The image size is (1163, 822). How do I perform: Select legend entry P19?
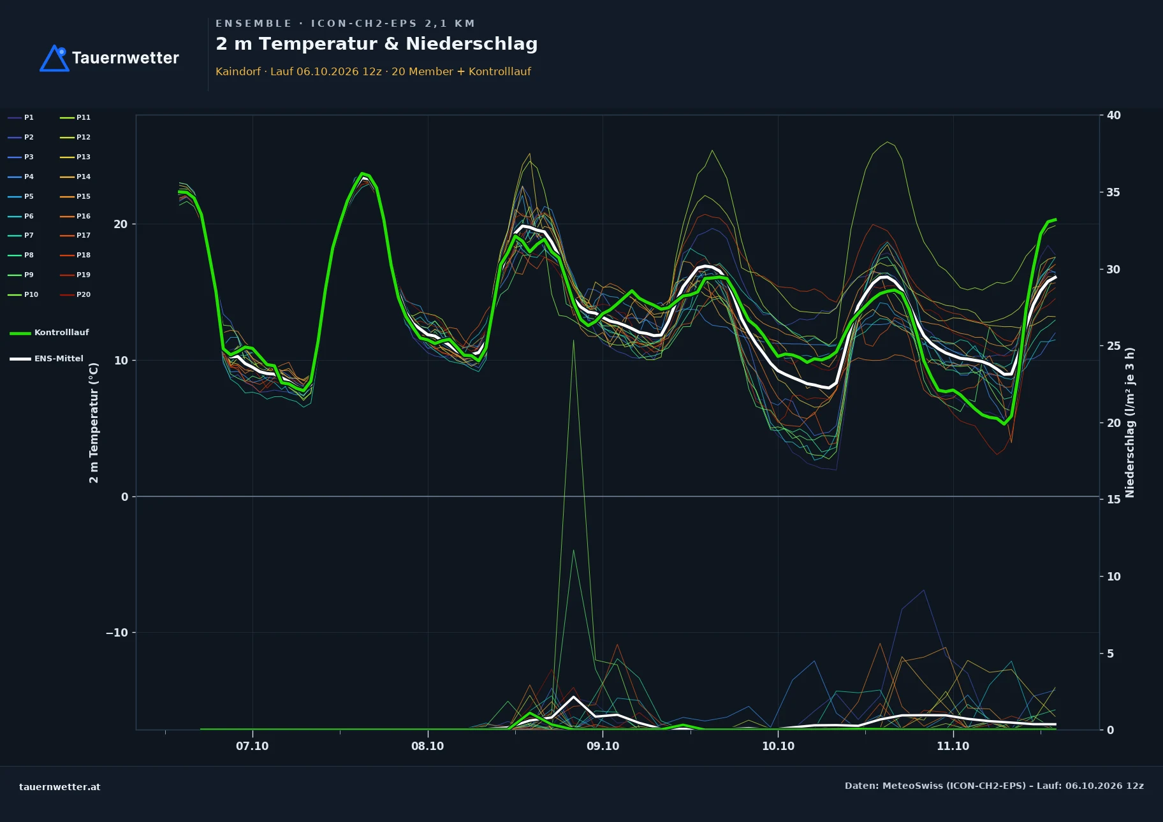[x=75, y=275]
